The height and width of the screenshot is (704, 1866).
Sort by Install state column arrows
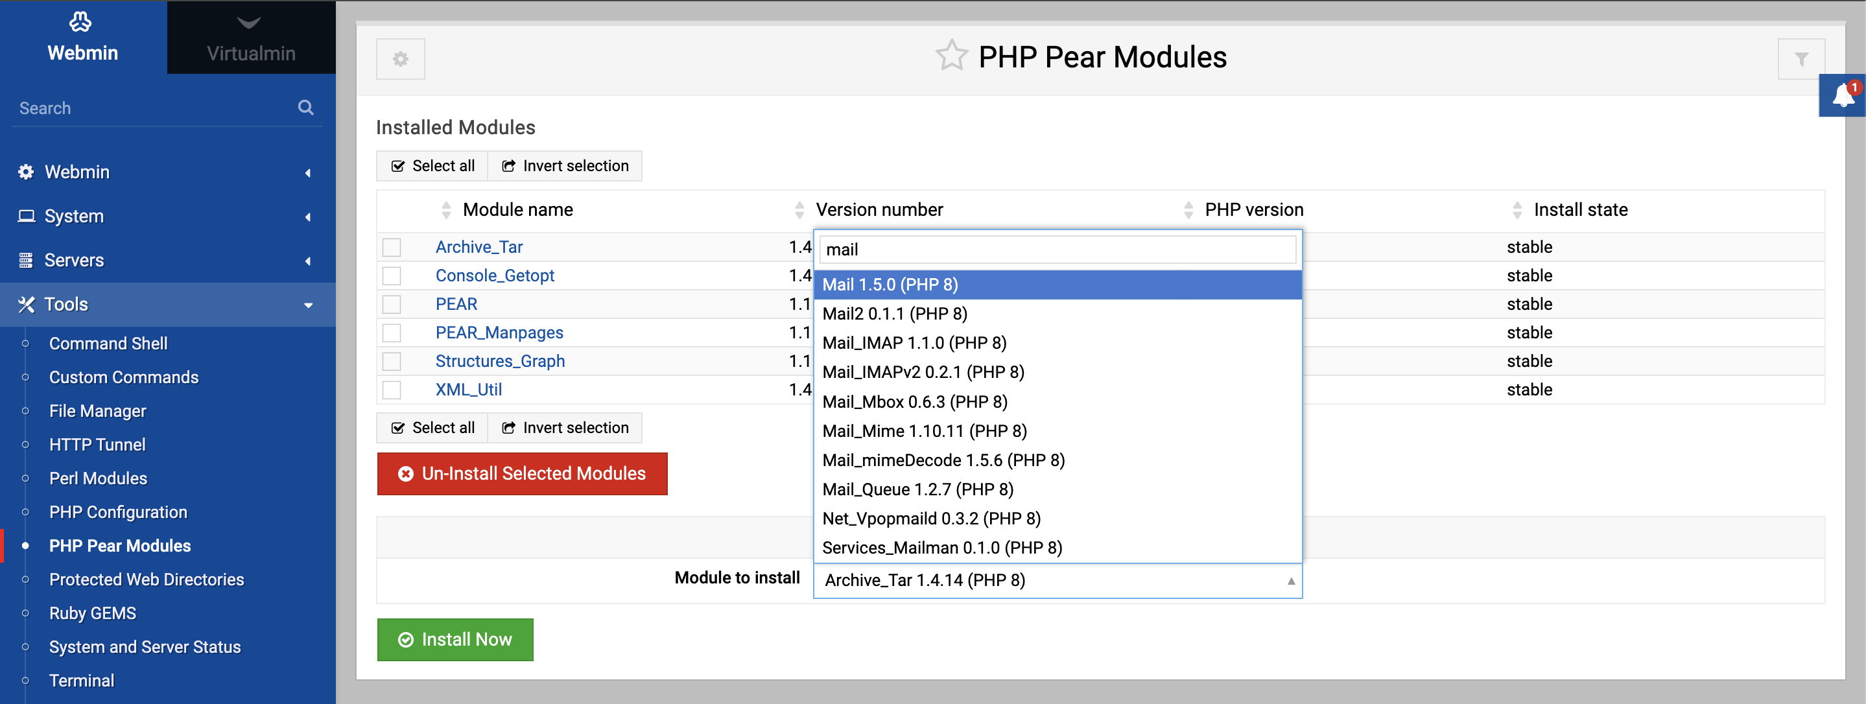pyautogui.click(x=1517, y=210)
